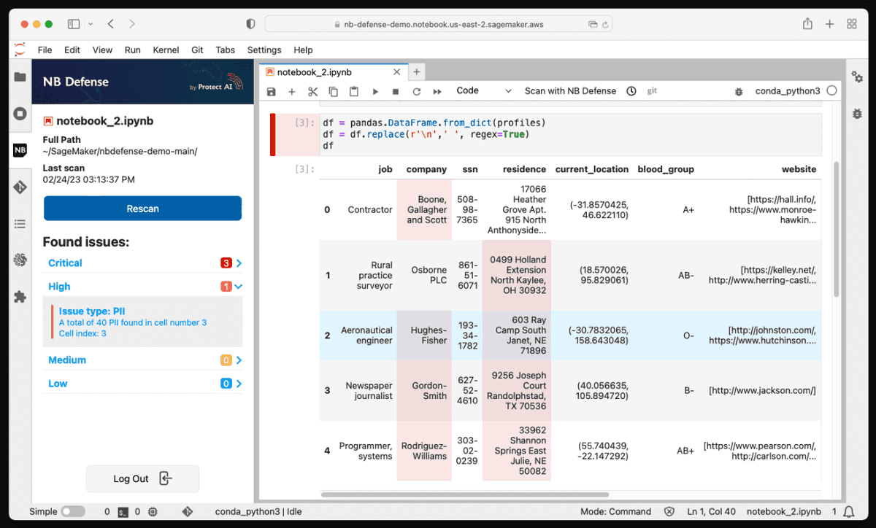The width and height of the screenshot is (876, 528).
Task: Click the Safari share icon
Action: tap(807, 24)
